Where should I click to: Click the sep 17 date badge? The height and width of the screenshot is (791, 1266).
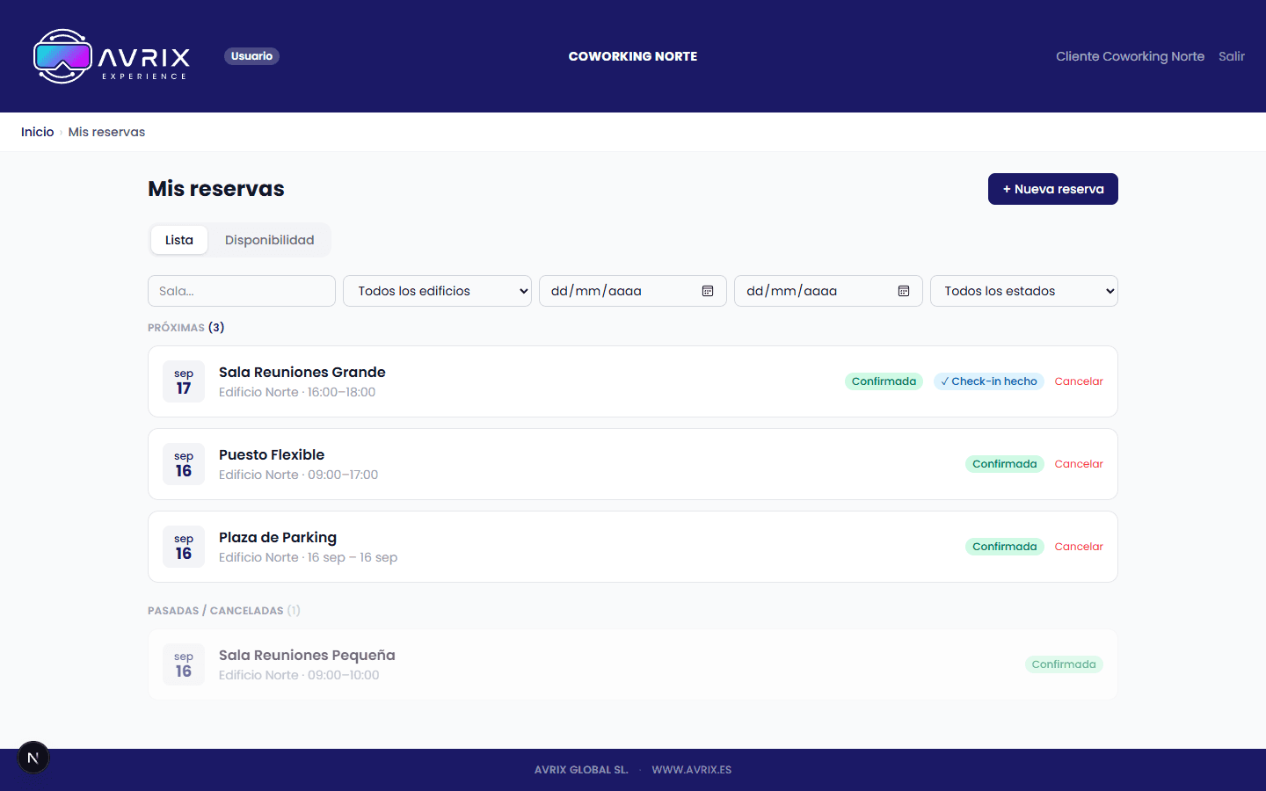click(184, 381)
